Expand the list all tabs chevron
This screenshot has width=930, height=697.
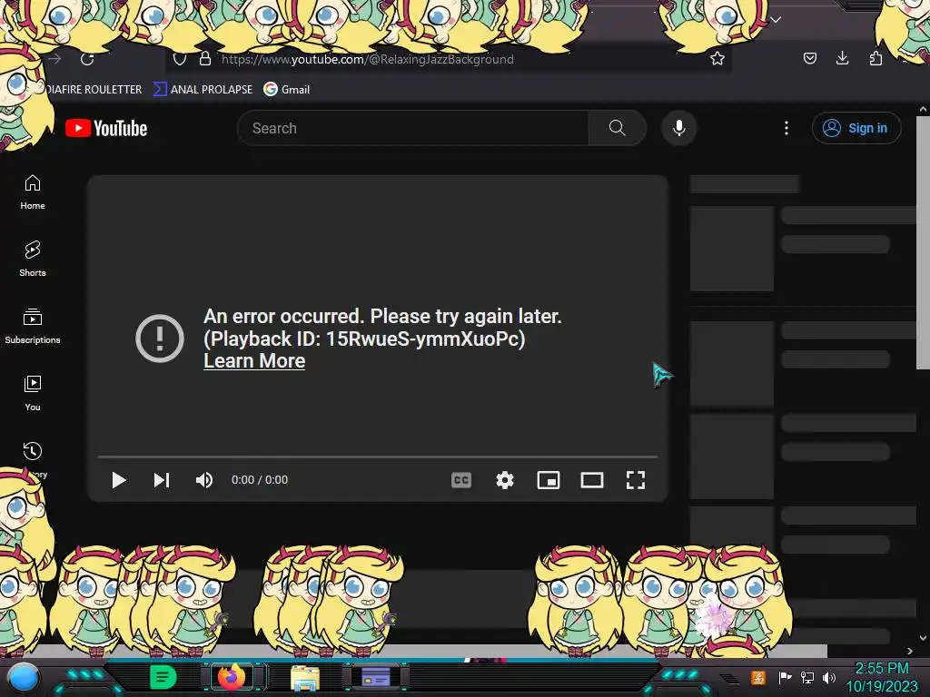click(776, 20)
